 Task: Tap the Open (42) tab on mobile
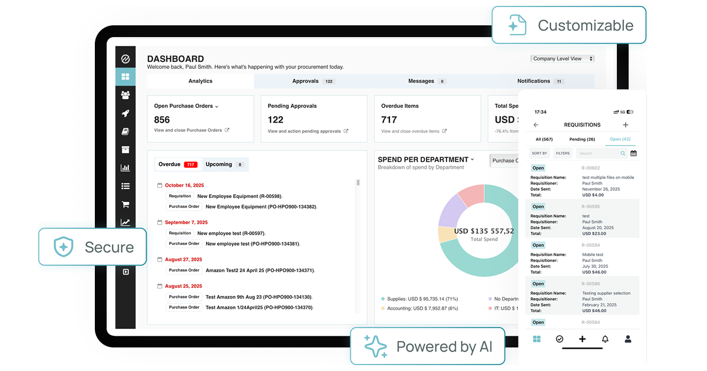pos(620,139)
